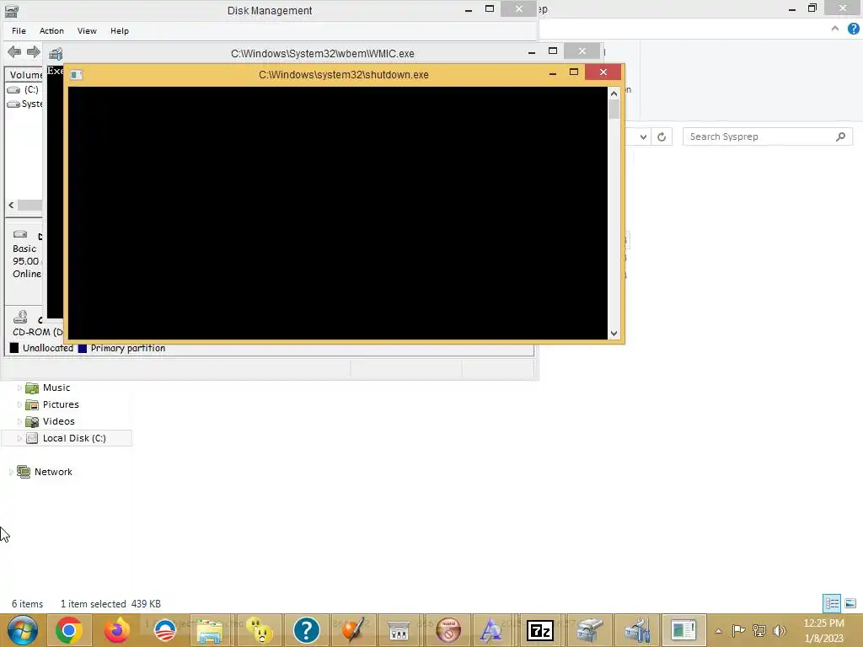Expand the Pictures tree node
The height and width of the screenshot is (647, 863).
19,405
